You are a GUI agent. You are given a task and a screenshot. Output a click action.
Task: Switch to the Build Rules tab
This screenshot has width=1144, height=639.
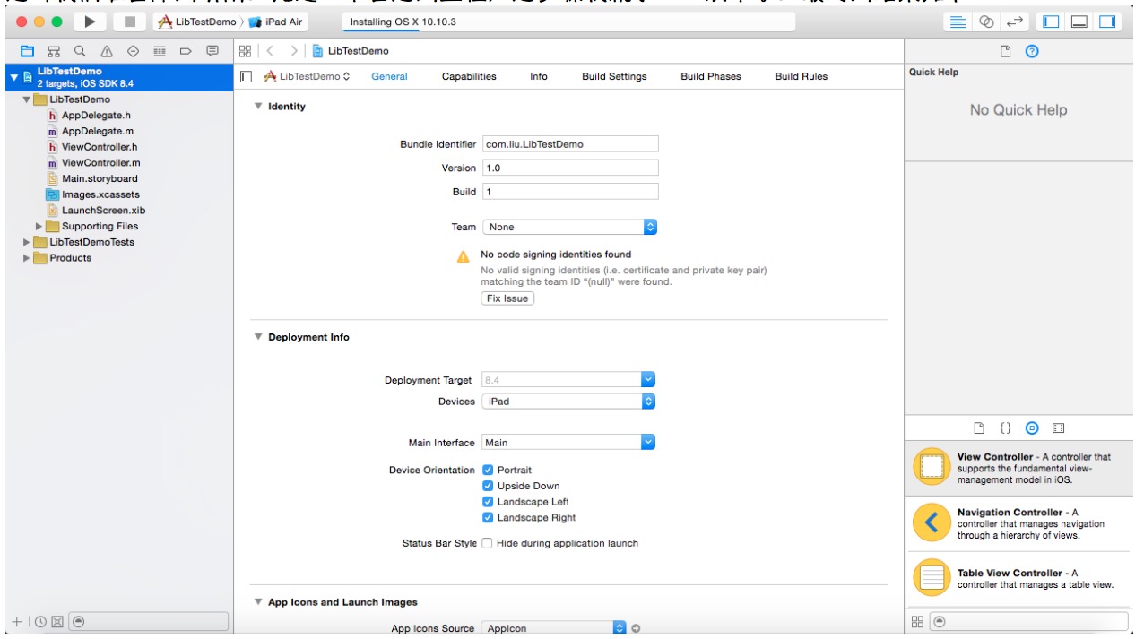(x=802, y=76)
